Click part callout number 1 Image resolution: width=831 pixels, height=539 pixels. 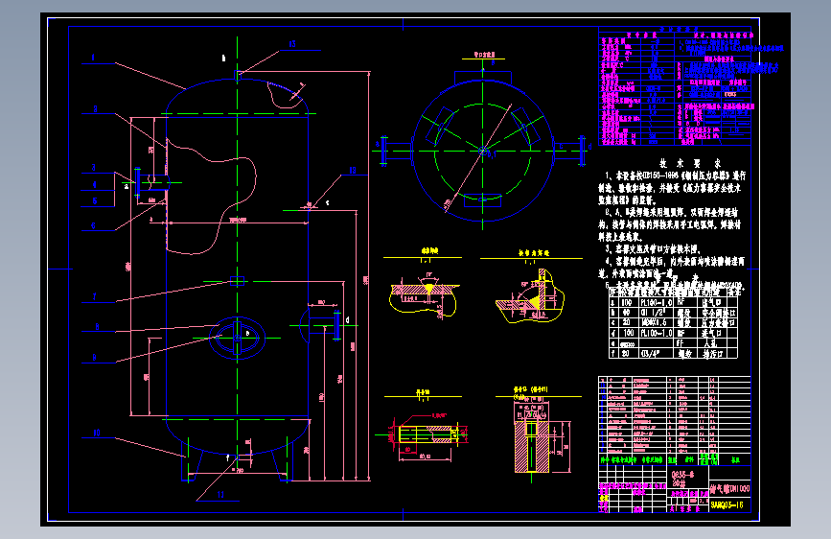pyautogui.click(x=93, y=58)
